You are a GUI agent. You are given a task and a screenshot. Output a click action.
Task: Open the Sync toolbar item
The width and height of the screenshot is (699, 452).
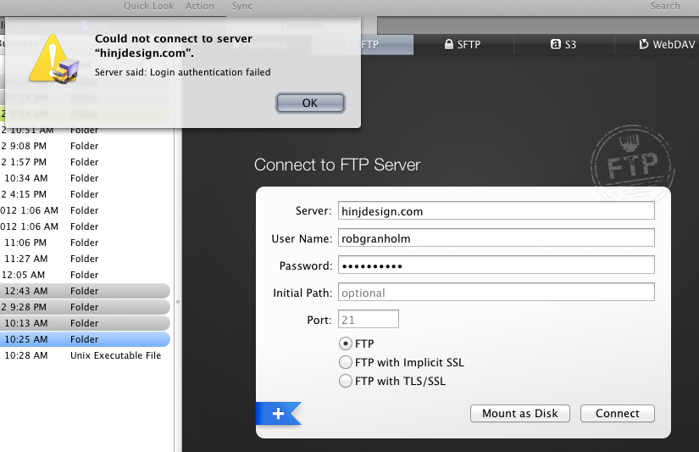click(242, 6)
